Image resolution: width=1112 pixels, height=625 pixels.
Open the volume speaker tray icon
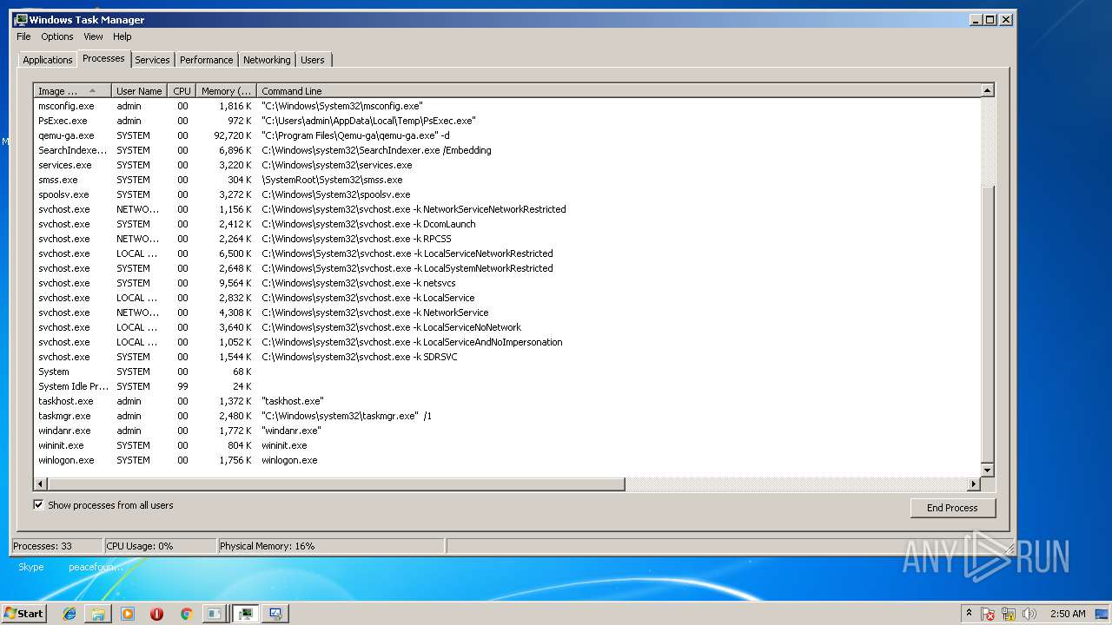(1029, 614)
